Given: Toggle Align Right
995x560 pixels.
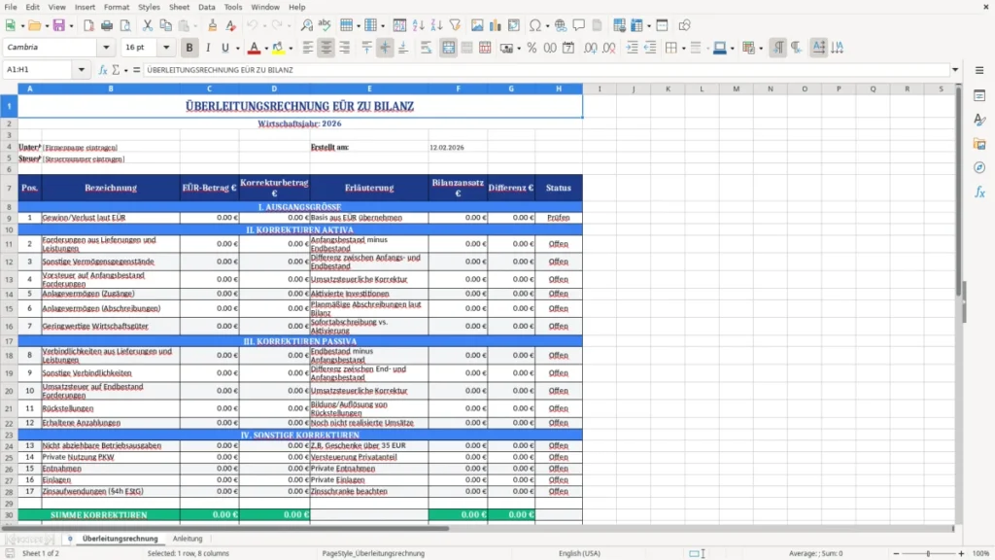Looking at the screenshot, I should point(345,48).
